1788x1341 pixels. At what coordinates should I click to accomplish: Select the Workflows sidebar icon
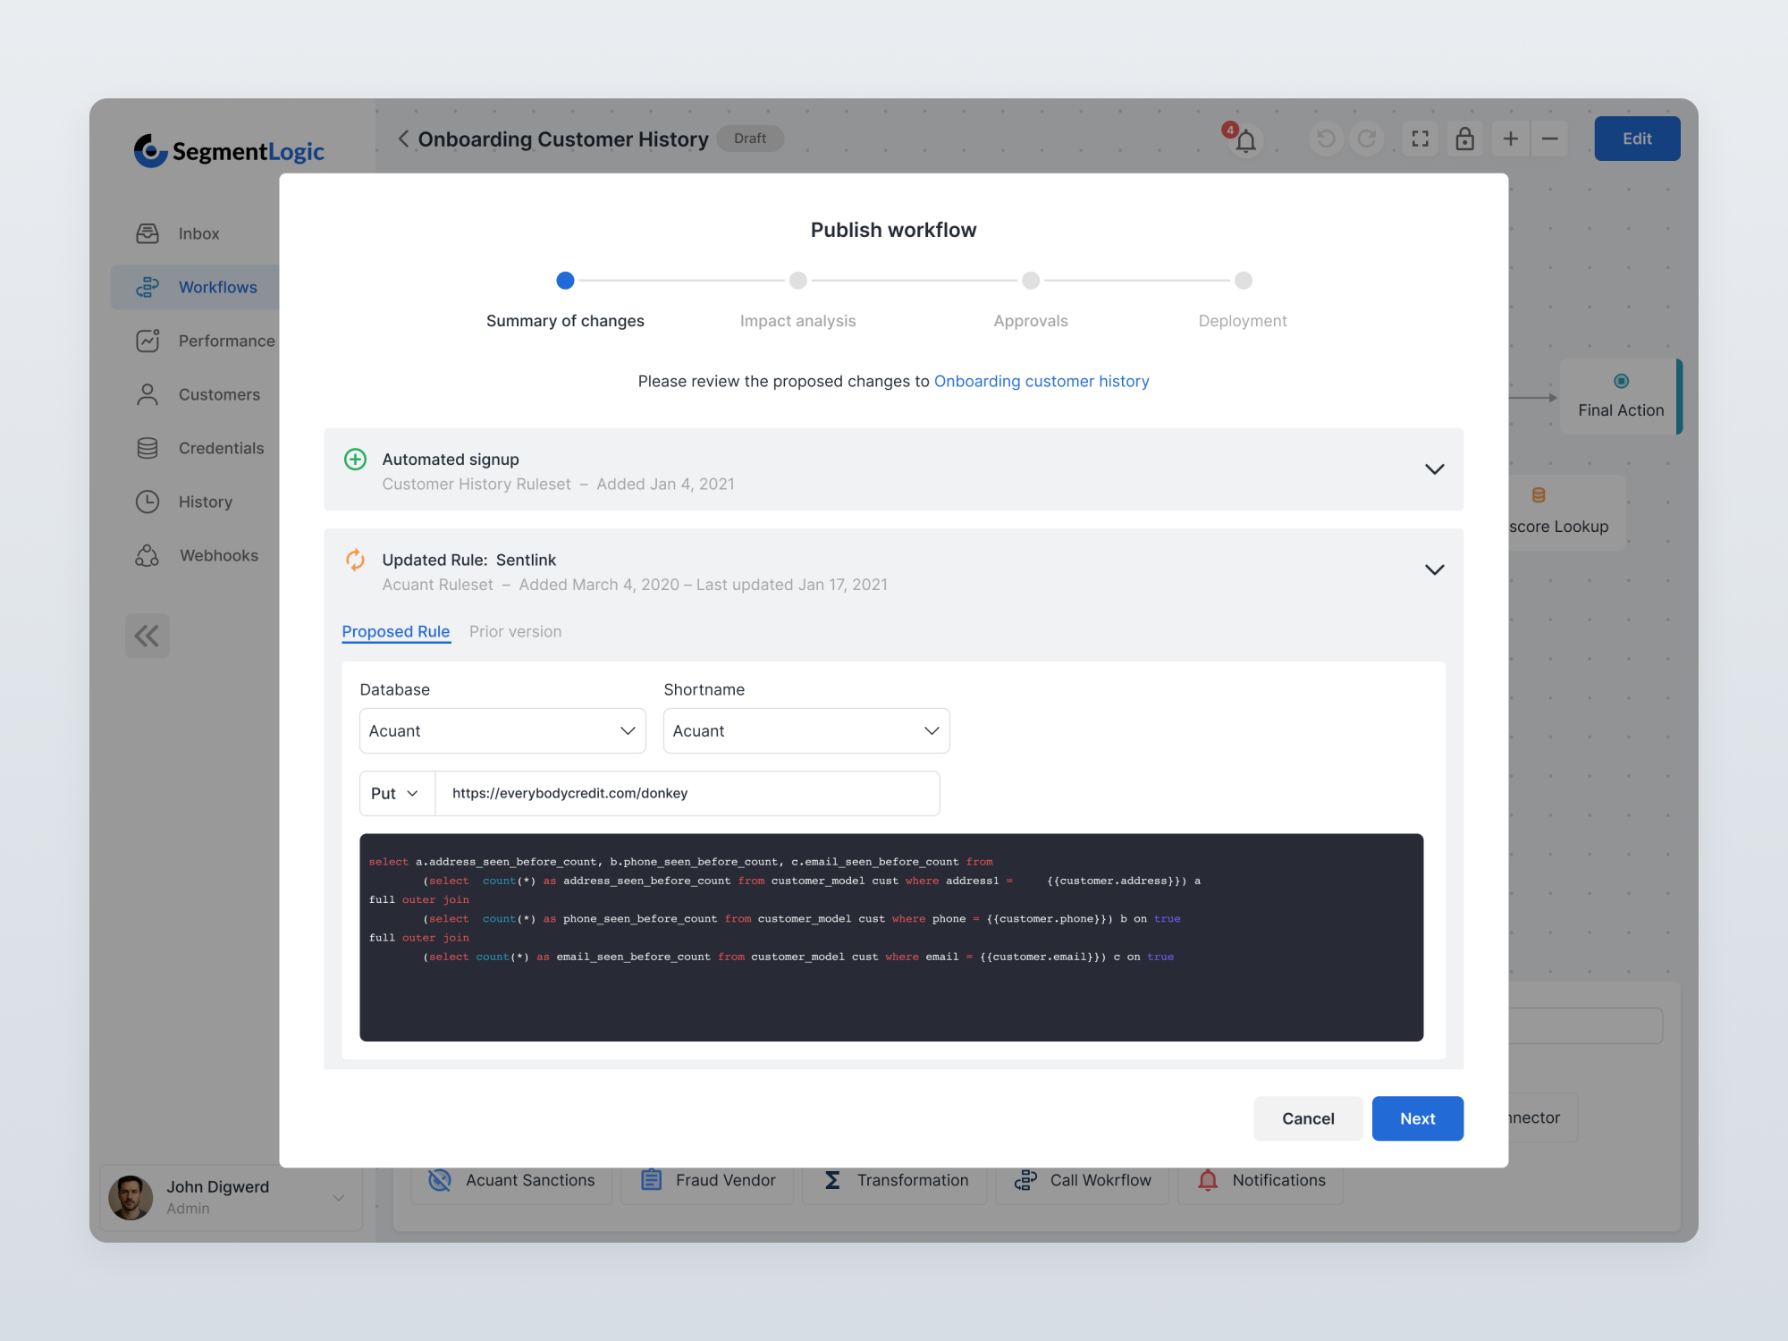[x=148, y=287]
